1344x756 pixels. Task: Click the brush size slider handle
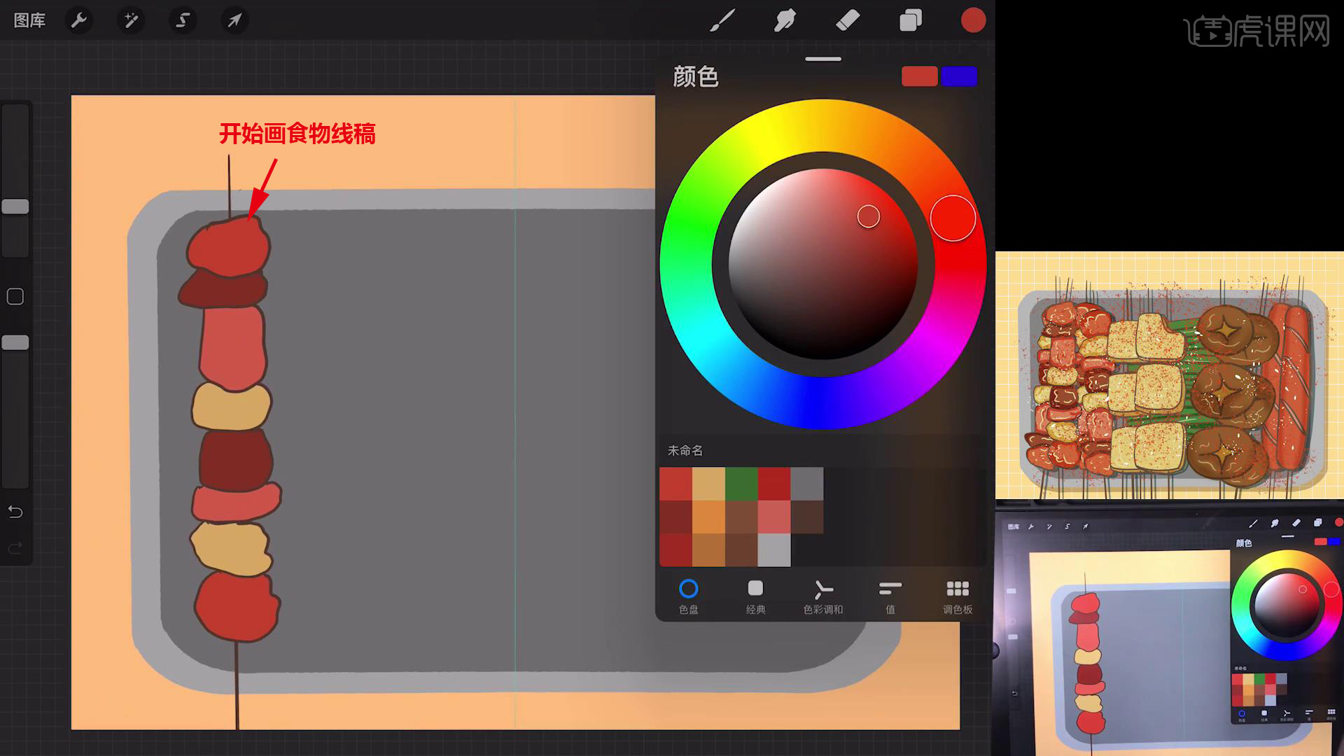[x=15, y=206]
